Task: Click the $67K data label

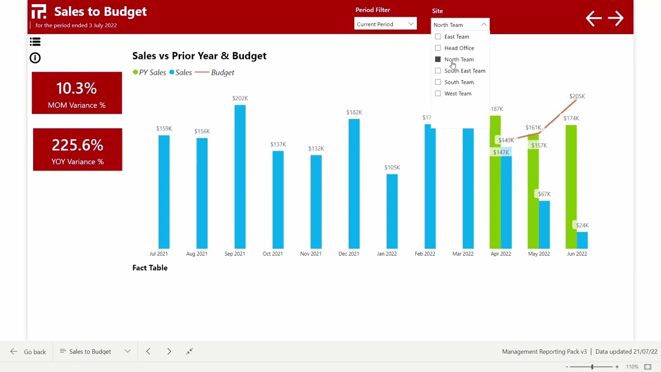Action: pos(544,194)
